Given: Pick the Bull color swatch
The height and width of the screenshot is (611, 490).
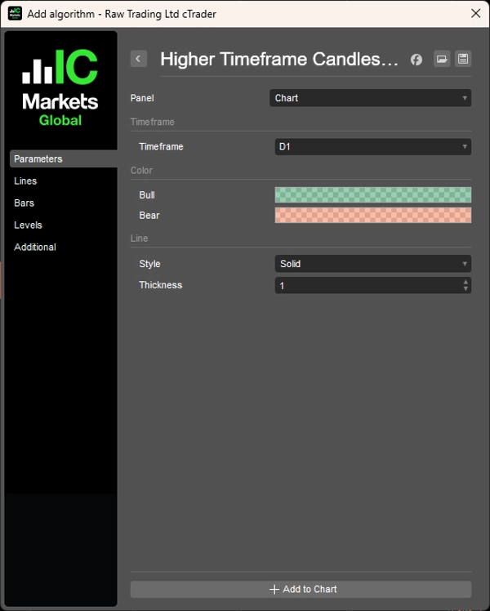Looking at the screenshot, I should (x=372, y=195).
